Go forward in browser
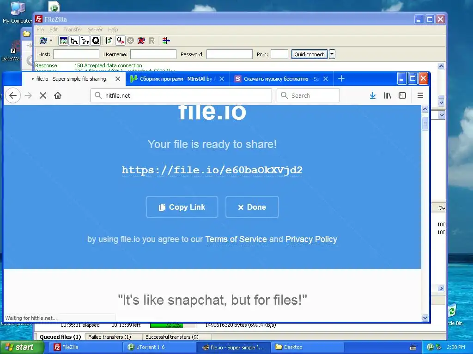The height and width of the screenshot is (354, 473). [x=28, y=95]
